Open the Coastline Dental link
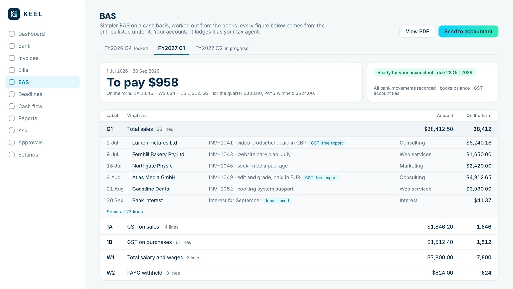This screenshot has width=513, height=289. 151,189
